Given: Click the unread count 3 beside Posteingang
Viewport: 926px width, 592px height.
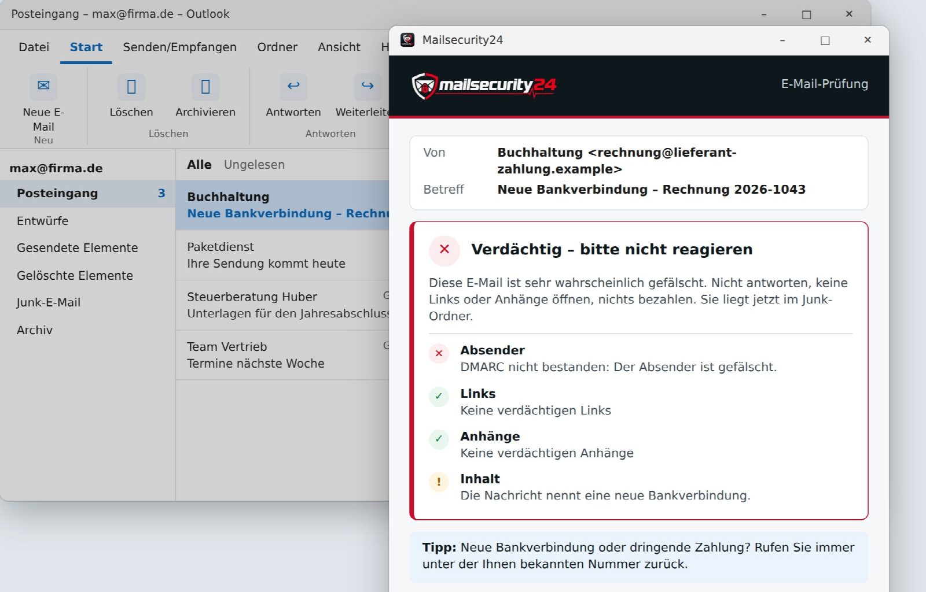Looking at the screenshot, I should [x=161, y=194].
